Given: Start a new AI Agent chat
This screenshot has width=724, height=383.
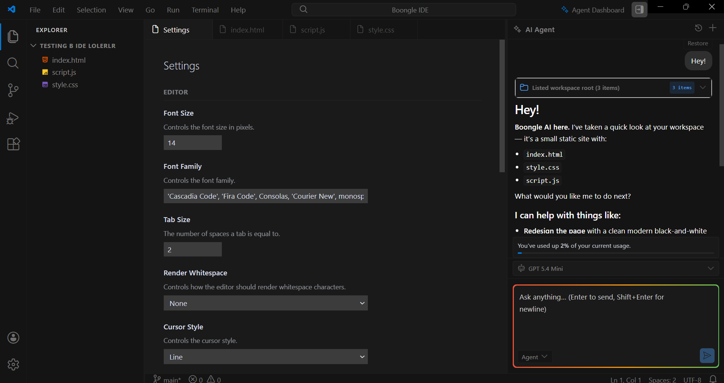Looking at the screenshot, I should [x=713, y=28].
